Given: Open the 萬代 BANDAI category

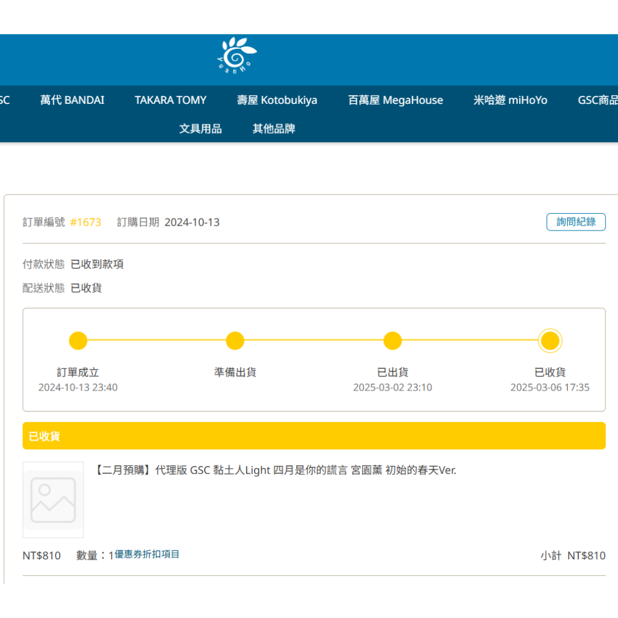Looking at the screenshot, I should coord(72,100).
